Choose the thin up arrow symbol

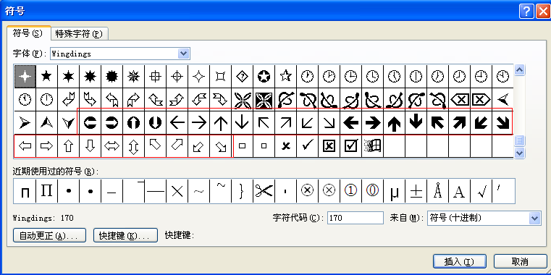[221, 122]
